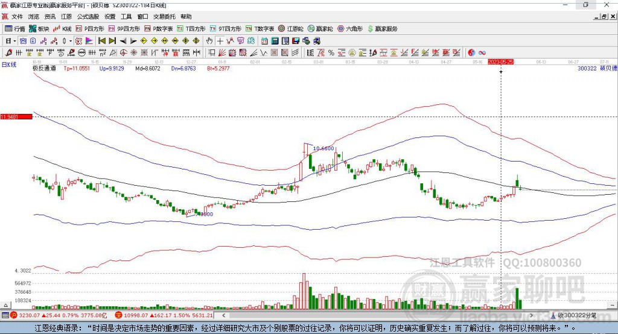
Task: Open the 六角形 hexagon tool
Action: pyautogui.click(x=350, y=29)
